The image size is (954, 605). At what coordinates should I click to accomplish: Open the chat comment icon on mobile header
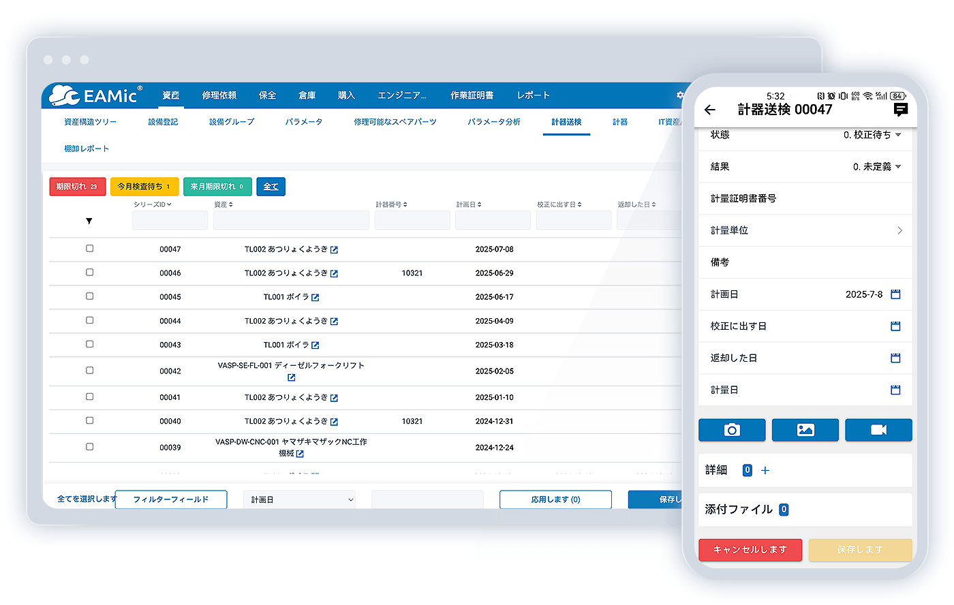(x=900, y=110)
